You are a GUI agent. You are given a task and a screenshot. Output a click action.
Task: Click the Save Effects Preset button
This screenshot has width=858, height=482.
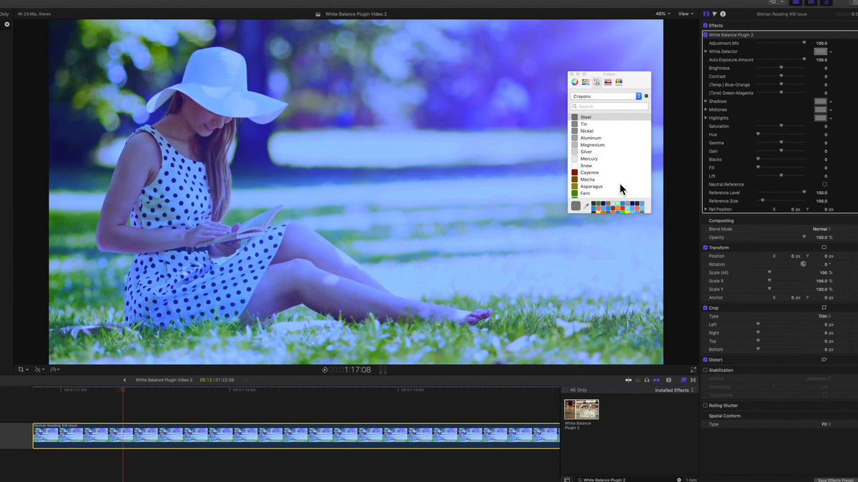(x=835, y=480)
